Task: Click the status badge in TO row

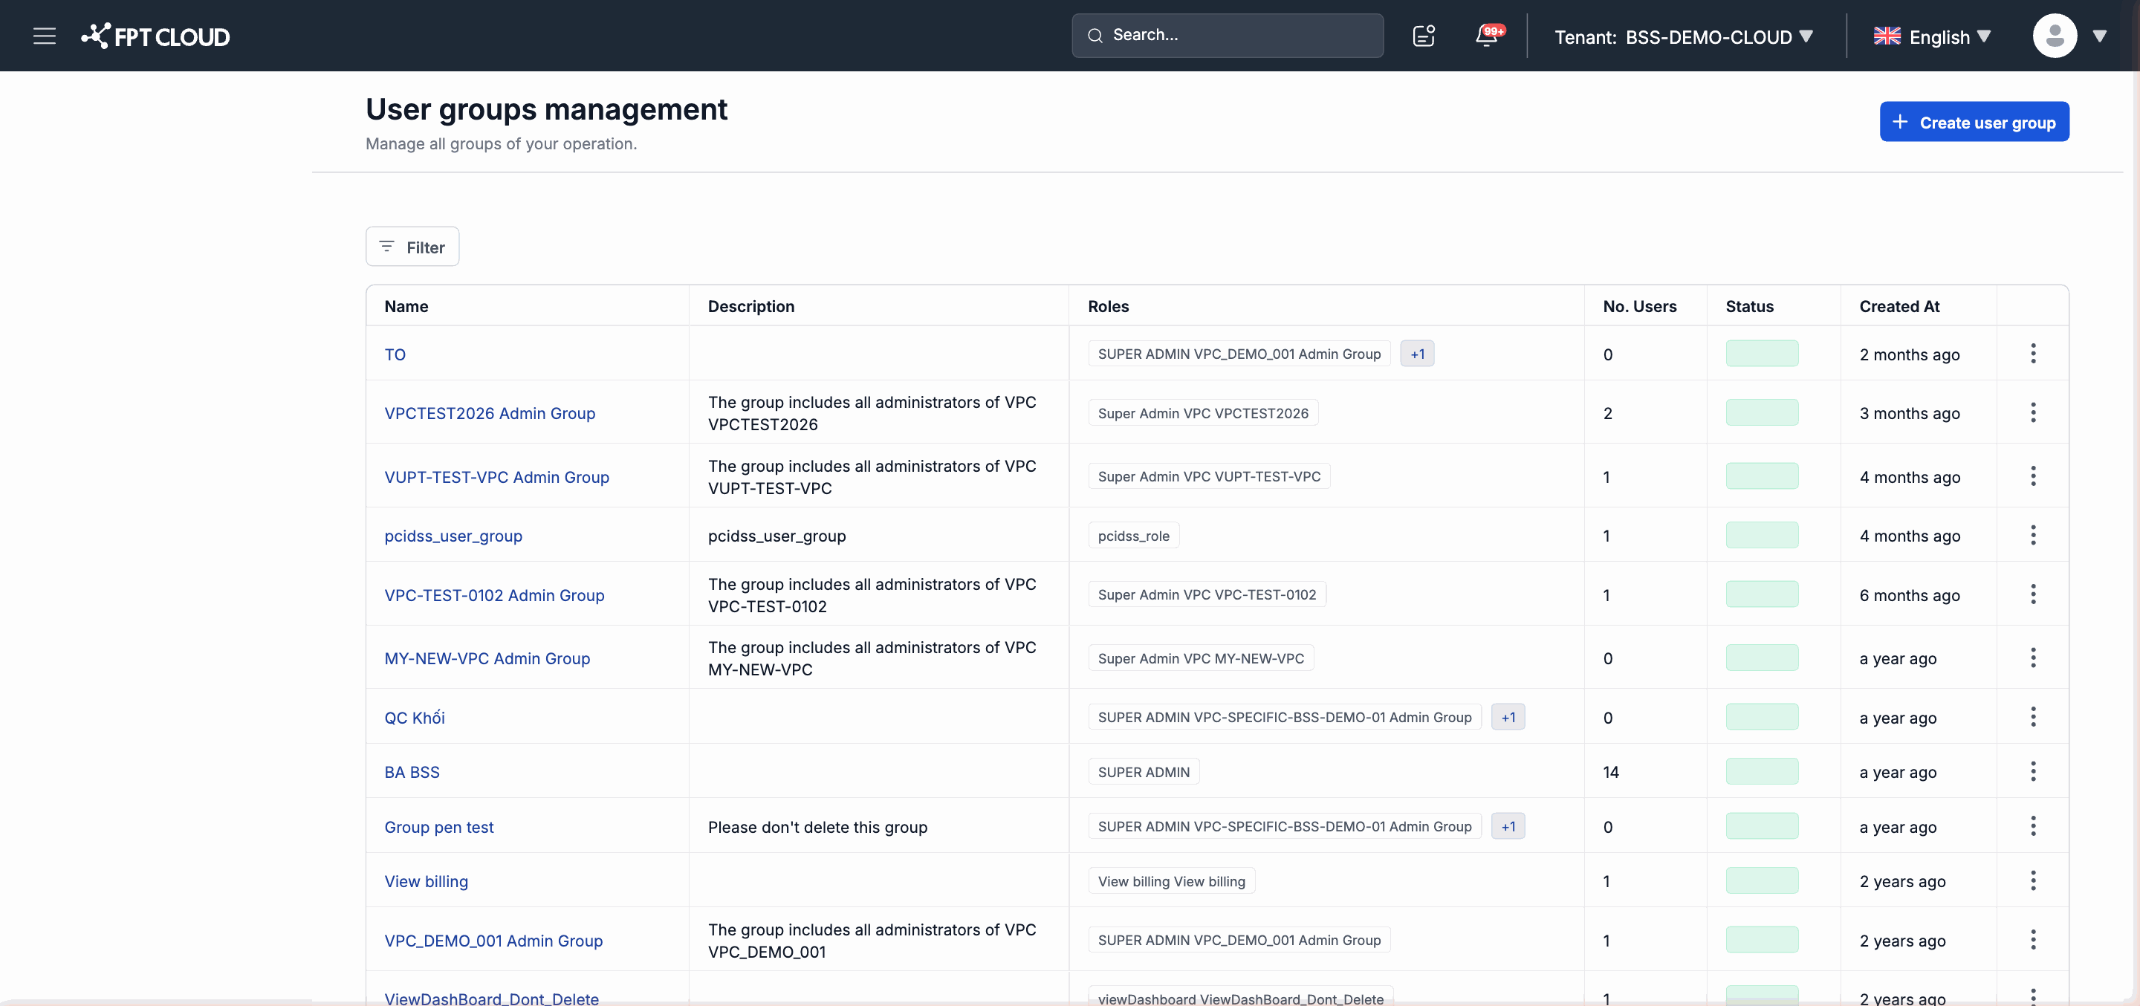Action: pos(1761,354)
